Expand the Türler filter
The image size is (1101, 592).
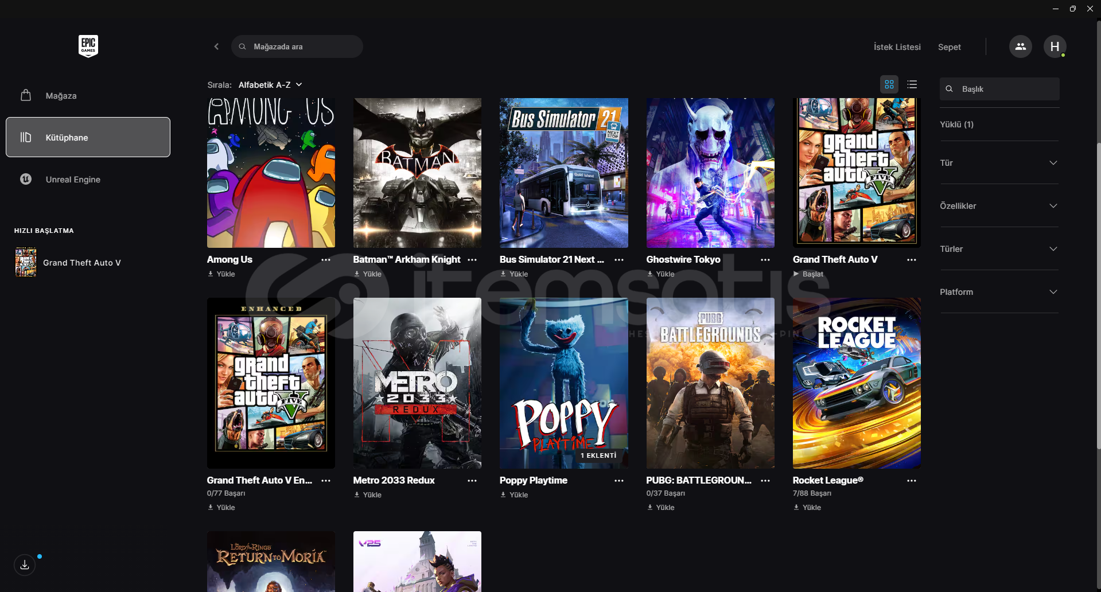pos(999,249)
